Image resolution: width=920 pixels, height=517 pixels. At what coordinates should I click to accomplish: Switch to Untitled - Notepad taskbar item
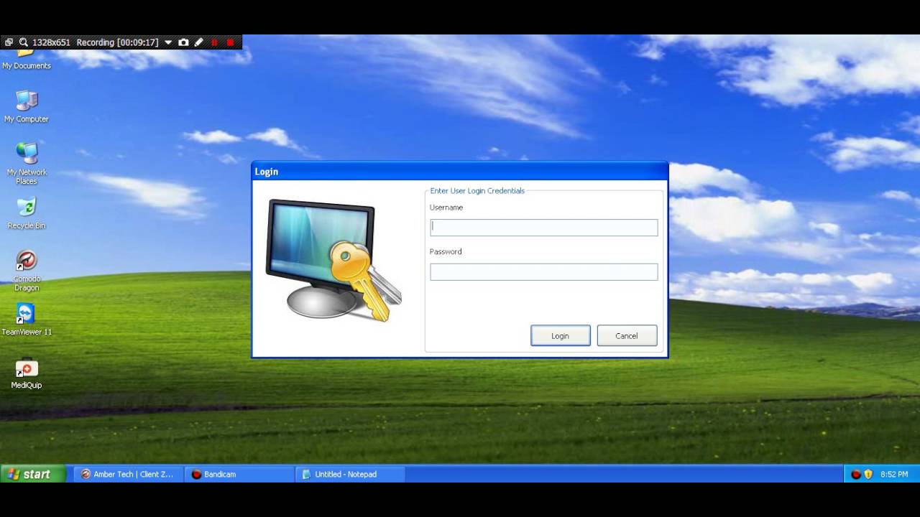point(351,474)
